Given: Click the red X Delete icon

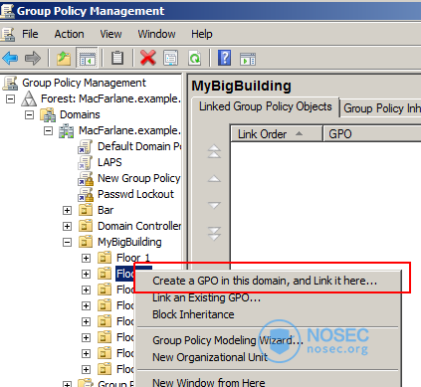Looking at the screenshot, I should pyautogui.click(x=148, y=58).
